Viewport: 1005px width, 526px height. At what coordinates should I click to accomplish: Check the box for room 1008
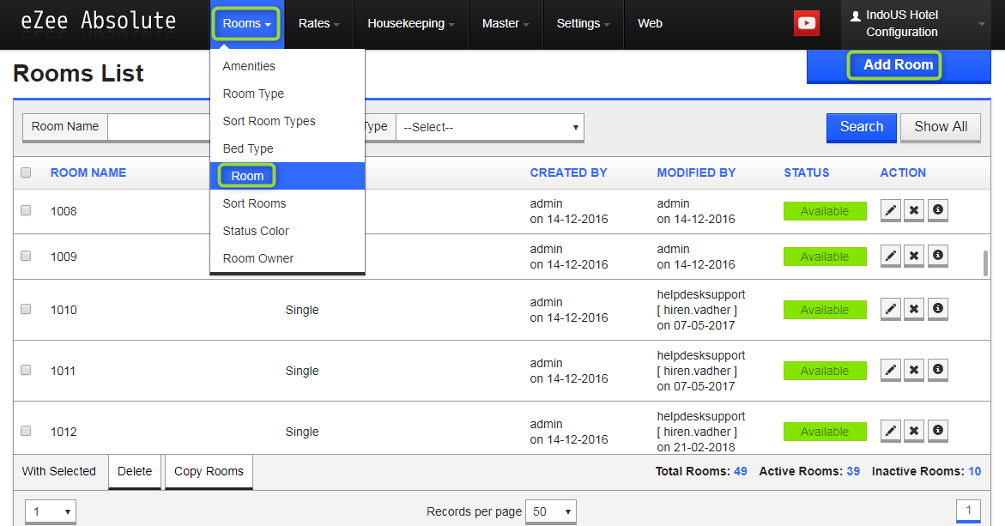pyautogui.click(x=26, y=210)
